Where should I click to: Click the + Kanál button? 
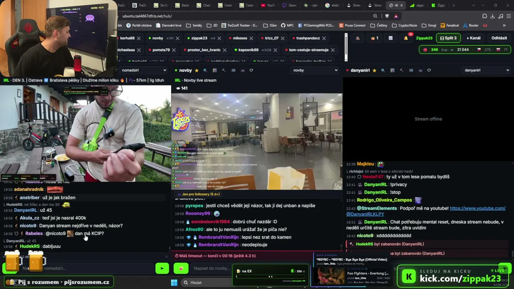click(x=473, y=38)
